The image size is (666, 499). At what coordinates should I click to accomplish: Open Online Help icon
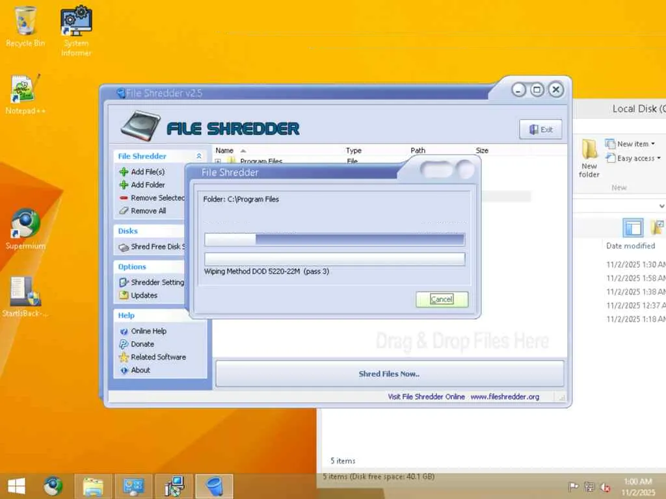click(x=124, y=331)
